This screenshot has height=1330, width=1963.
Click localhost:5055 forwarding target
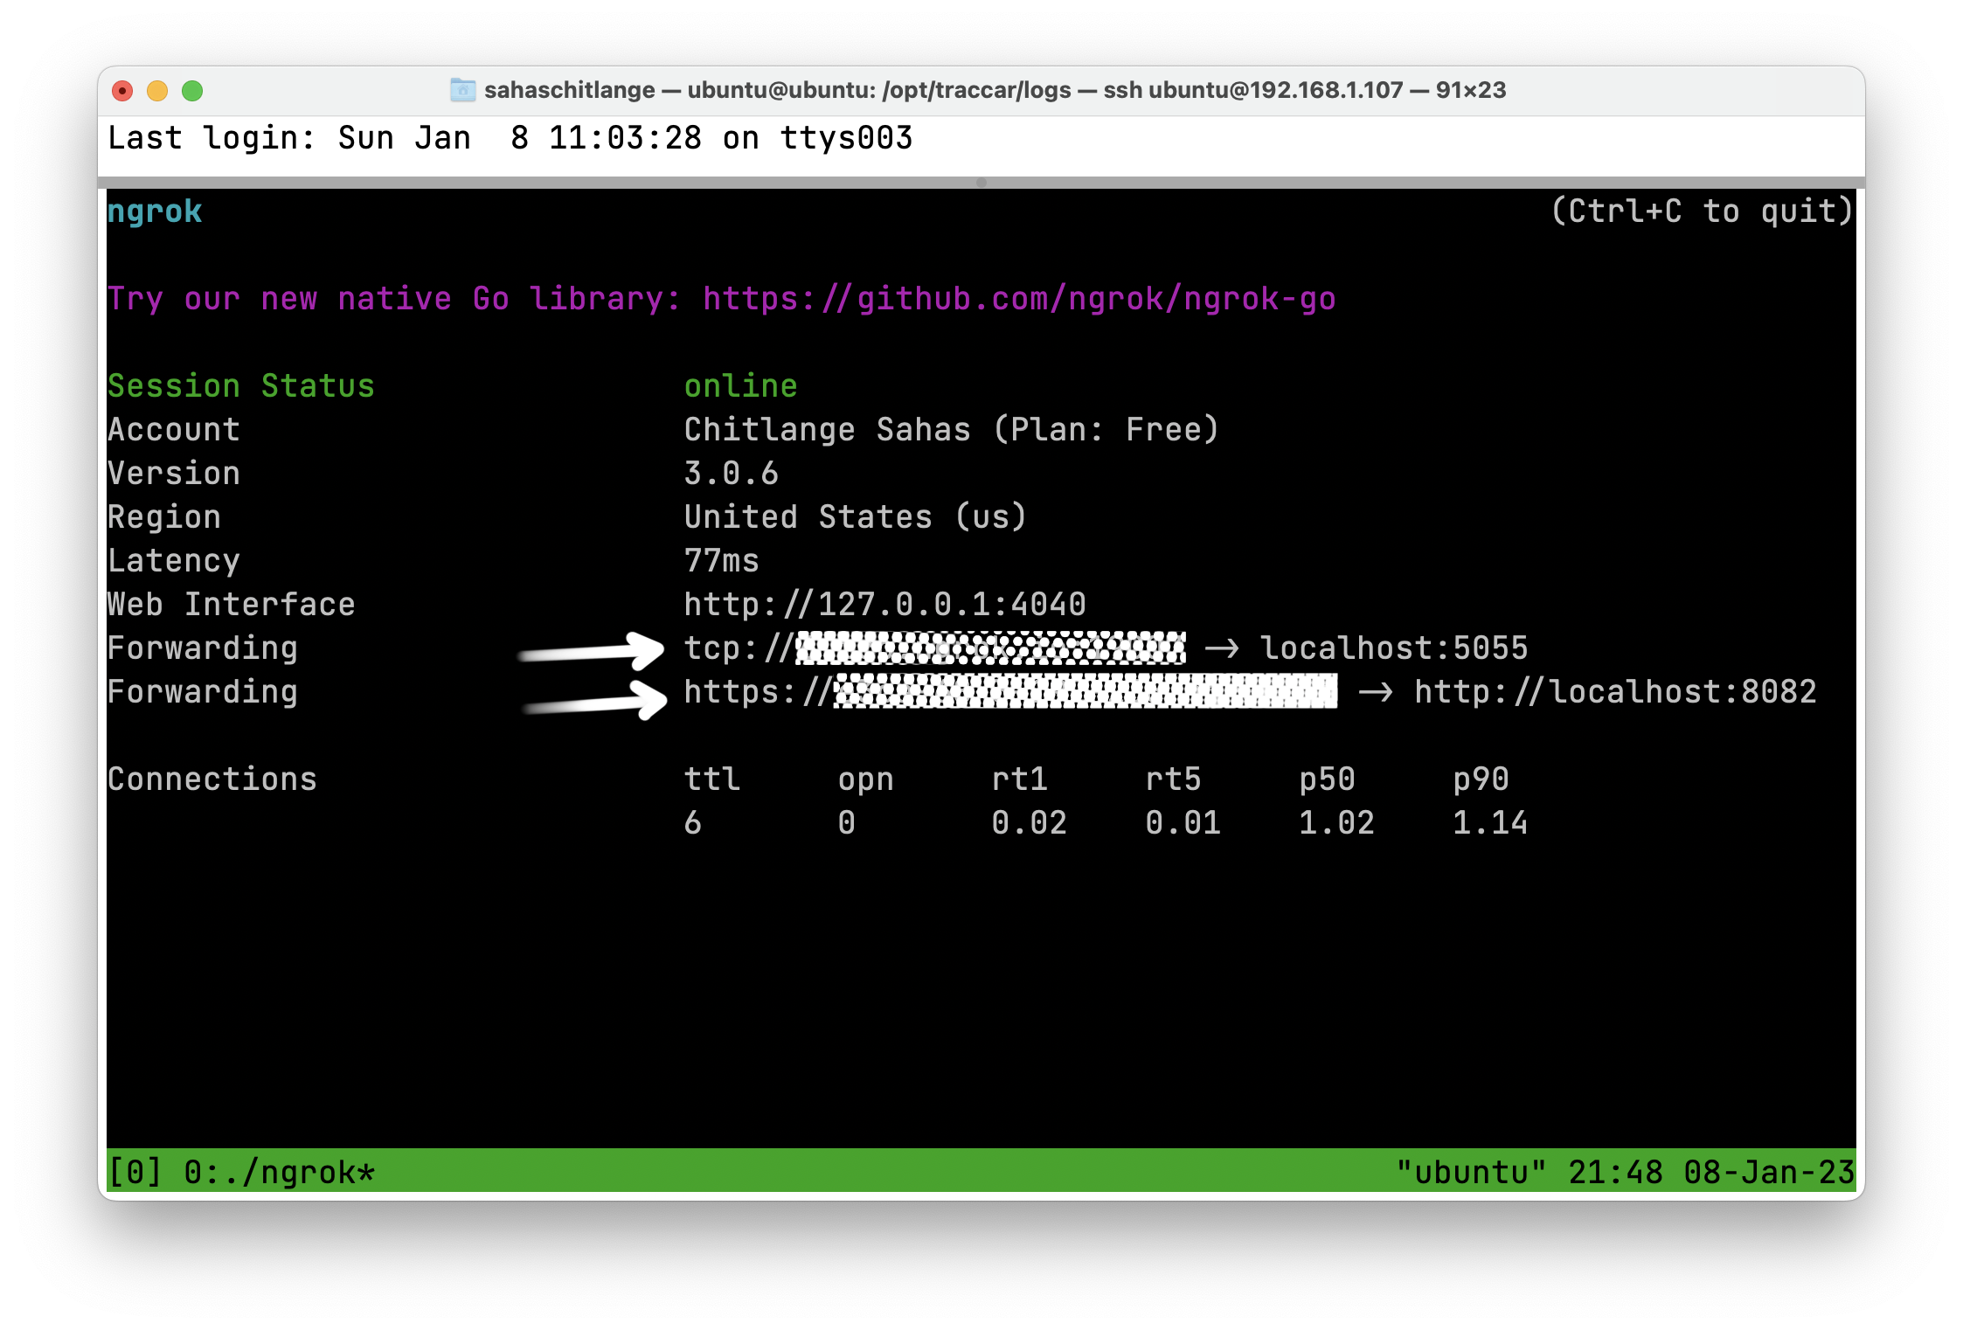coord(1393,648)
